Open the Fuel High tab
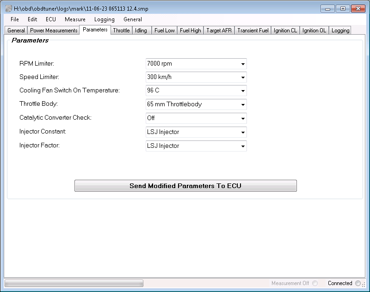The image size is (370, 292). pyautogui.click(x=191, y=30)
